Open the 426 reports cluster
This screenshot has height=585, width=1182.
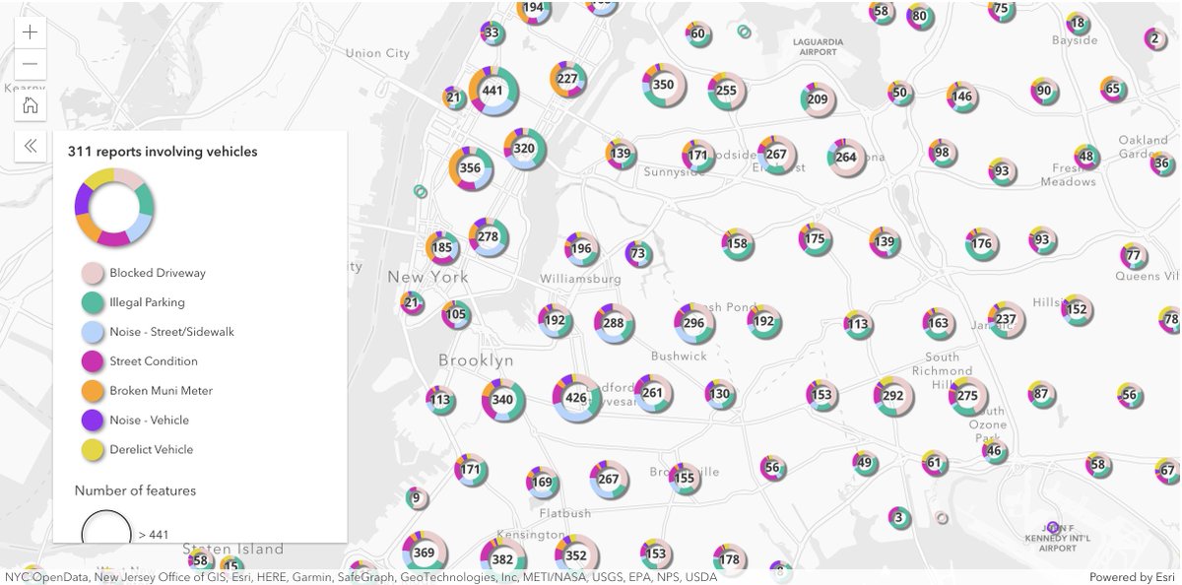click(576, 398)
